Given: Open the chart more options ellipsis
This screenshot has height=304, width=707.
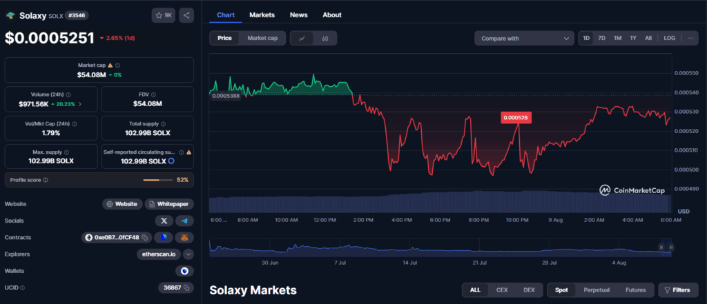Looking at the screenshot, I should coord(690,39).
